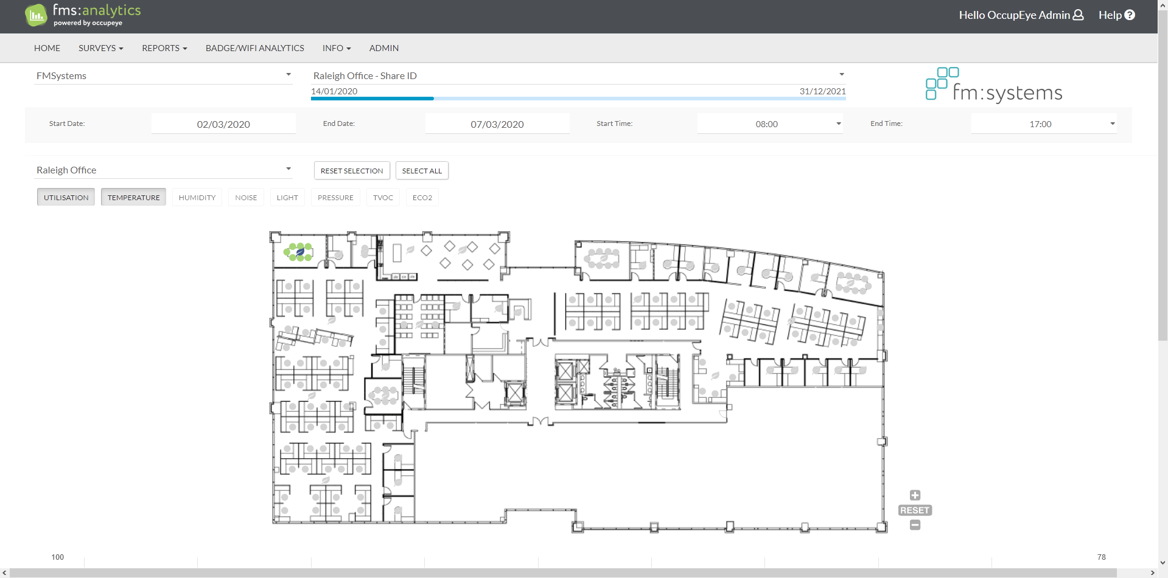Image resolution: width=1168 pixels, height=578 pixels.
Task: Click the Help link text
Action: [x=1110, y=15]
